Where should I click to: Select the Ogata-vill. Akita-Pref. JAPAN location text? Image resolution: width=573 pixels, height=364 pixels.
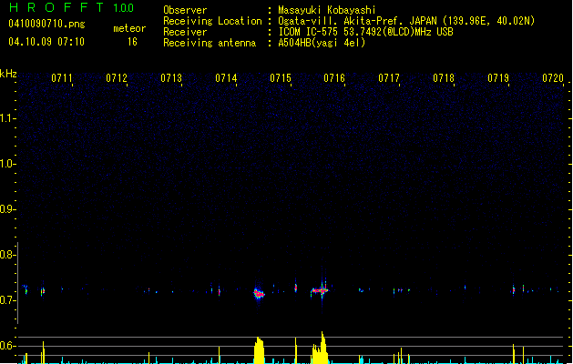coord(357,21)
